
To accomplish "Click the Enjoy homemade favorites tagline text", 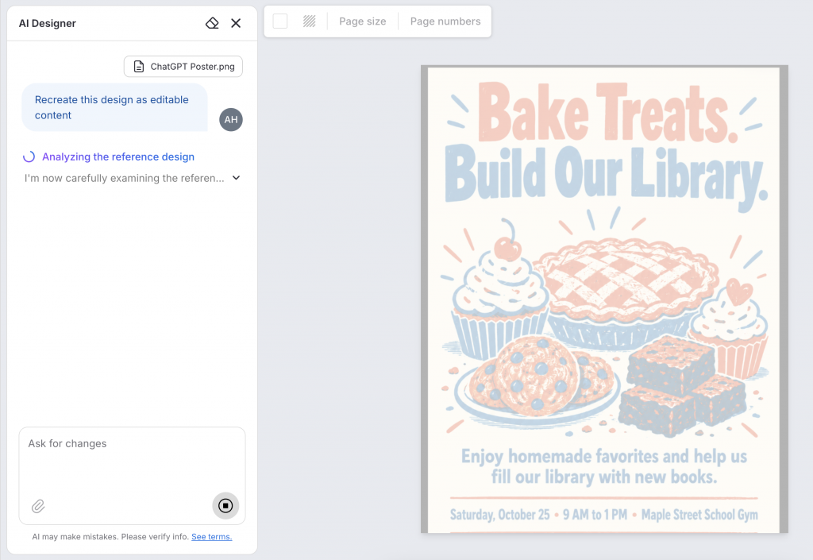I will 604,467.
